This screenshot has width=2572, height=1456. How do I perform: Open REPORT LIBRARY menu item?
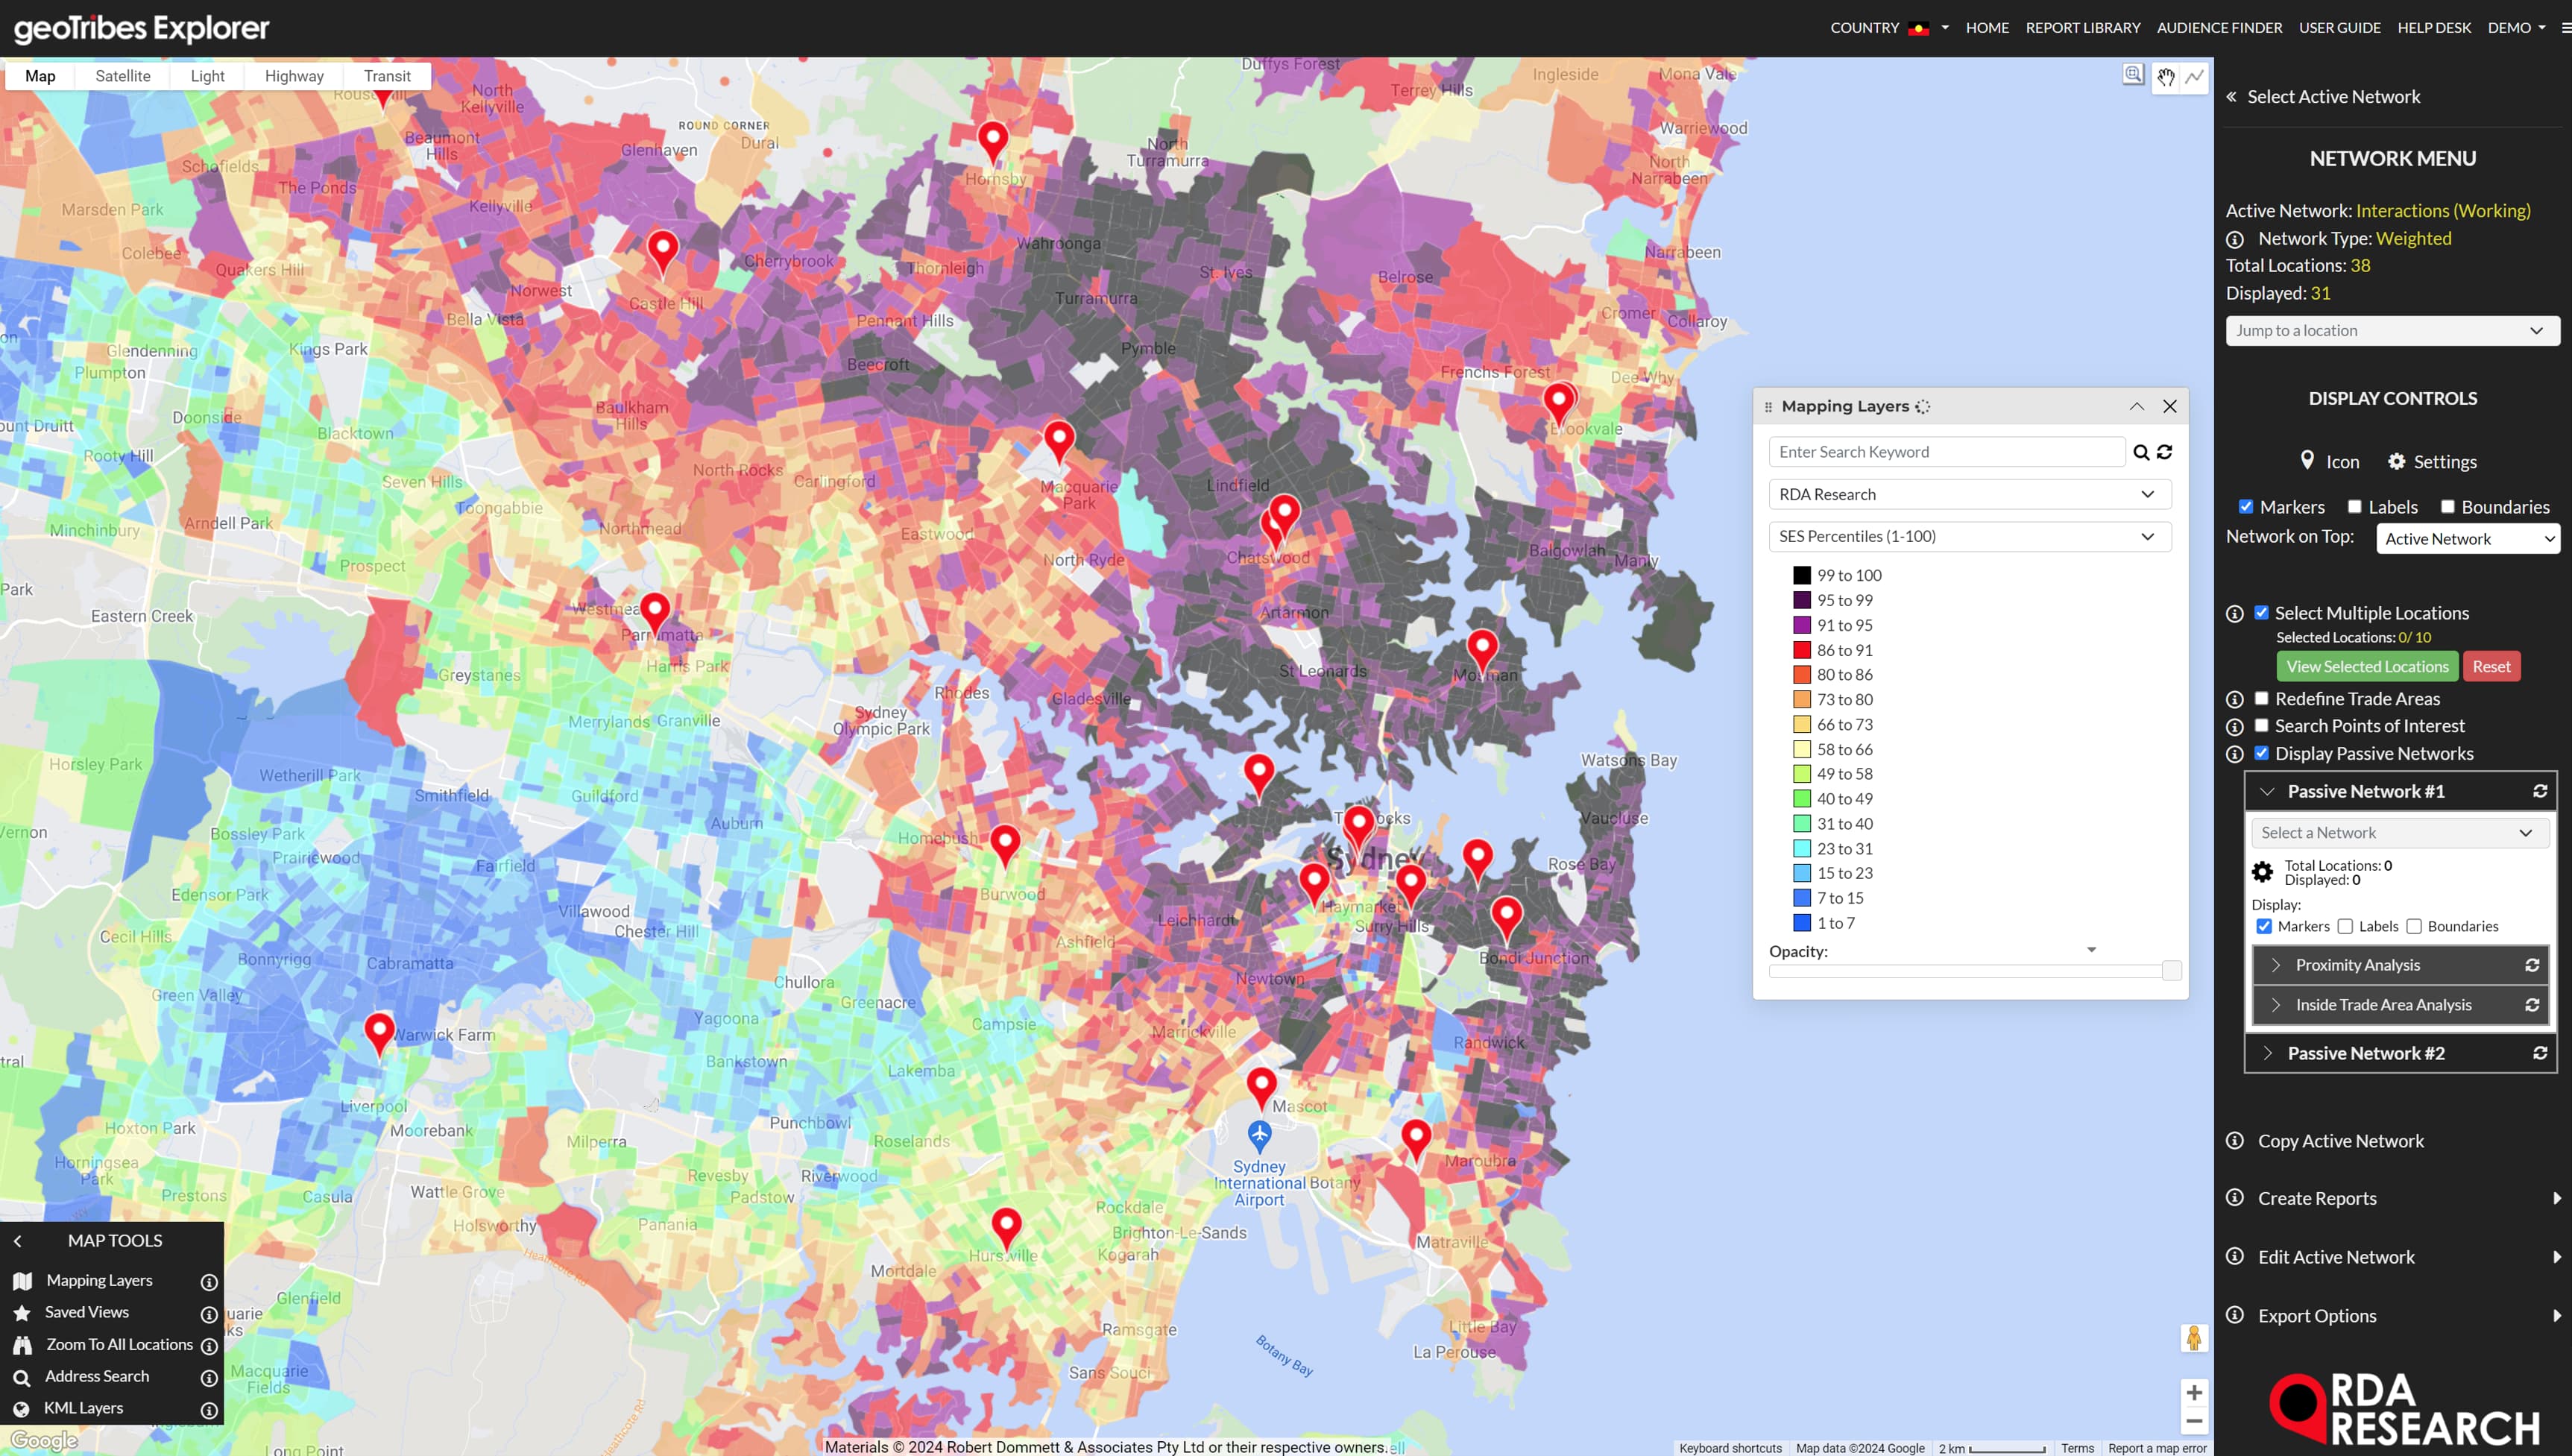click(x=2083, y=28)
